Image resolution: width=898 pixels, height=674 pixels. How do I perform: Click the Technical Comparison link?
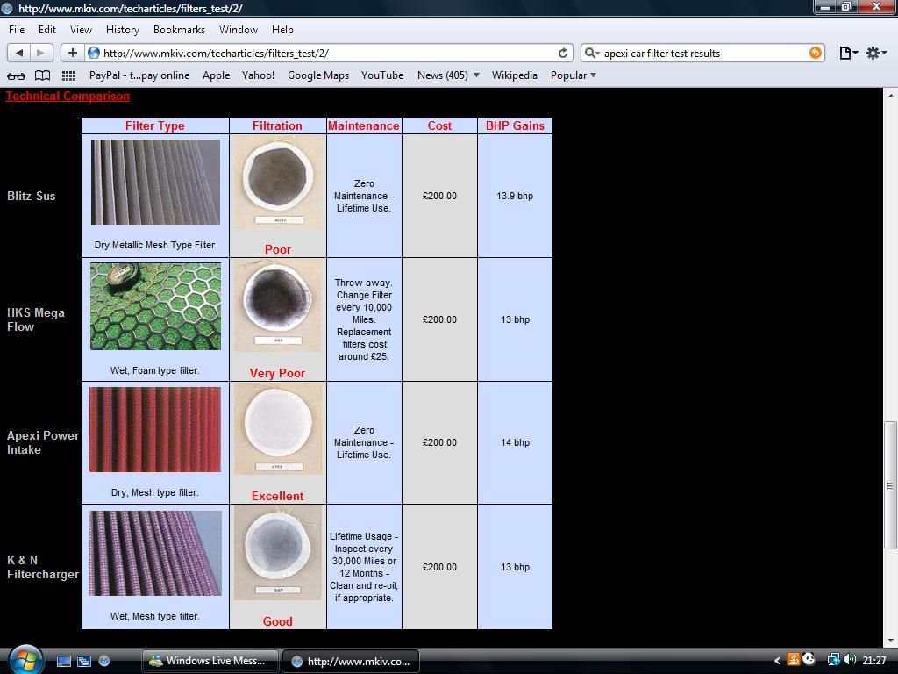point(68,96)
